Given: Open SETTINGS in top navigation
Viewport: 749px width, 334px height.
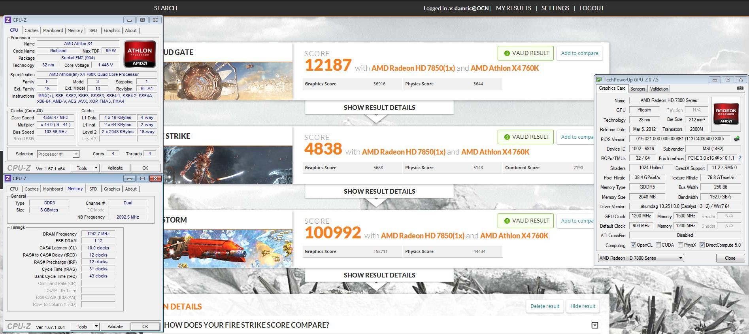Looking at the screenshot, I should pos(555,8).
